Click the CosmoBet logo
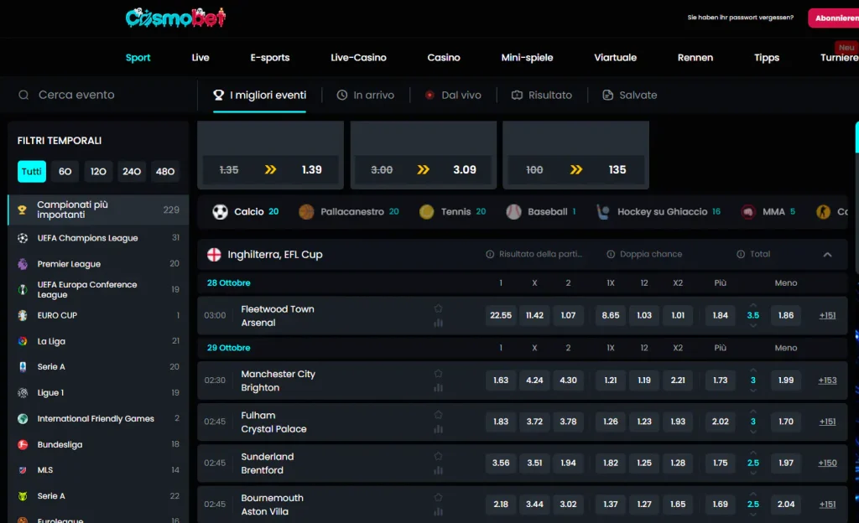This screenshot has width=859, height=523. pyautogui.click(x=175, y=18)
